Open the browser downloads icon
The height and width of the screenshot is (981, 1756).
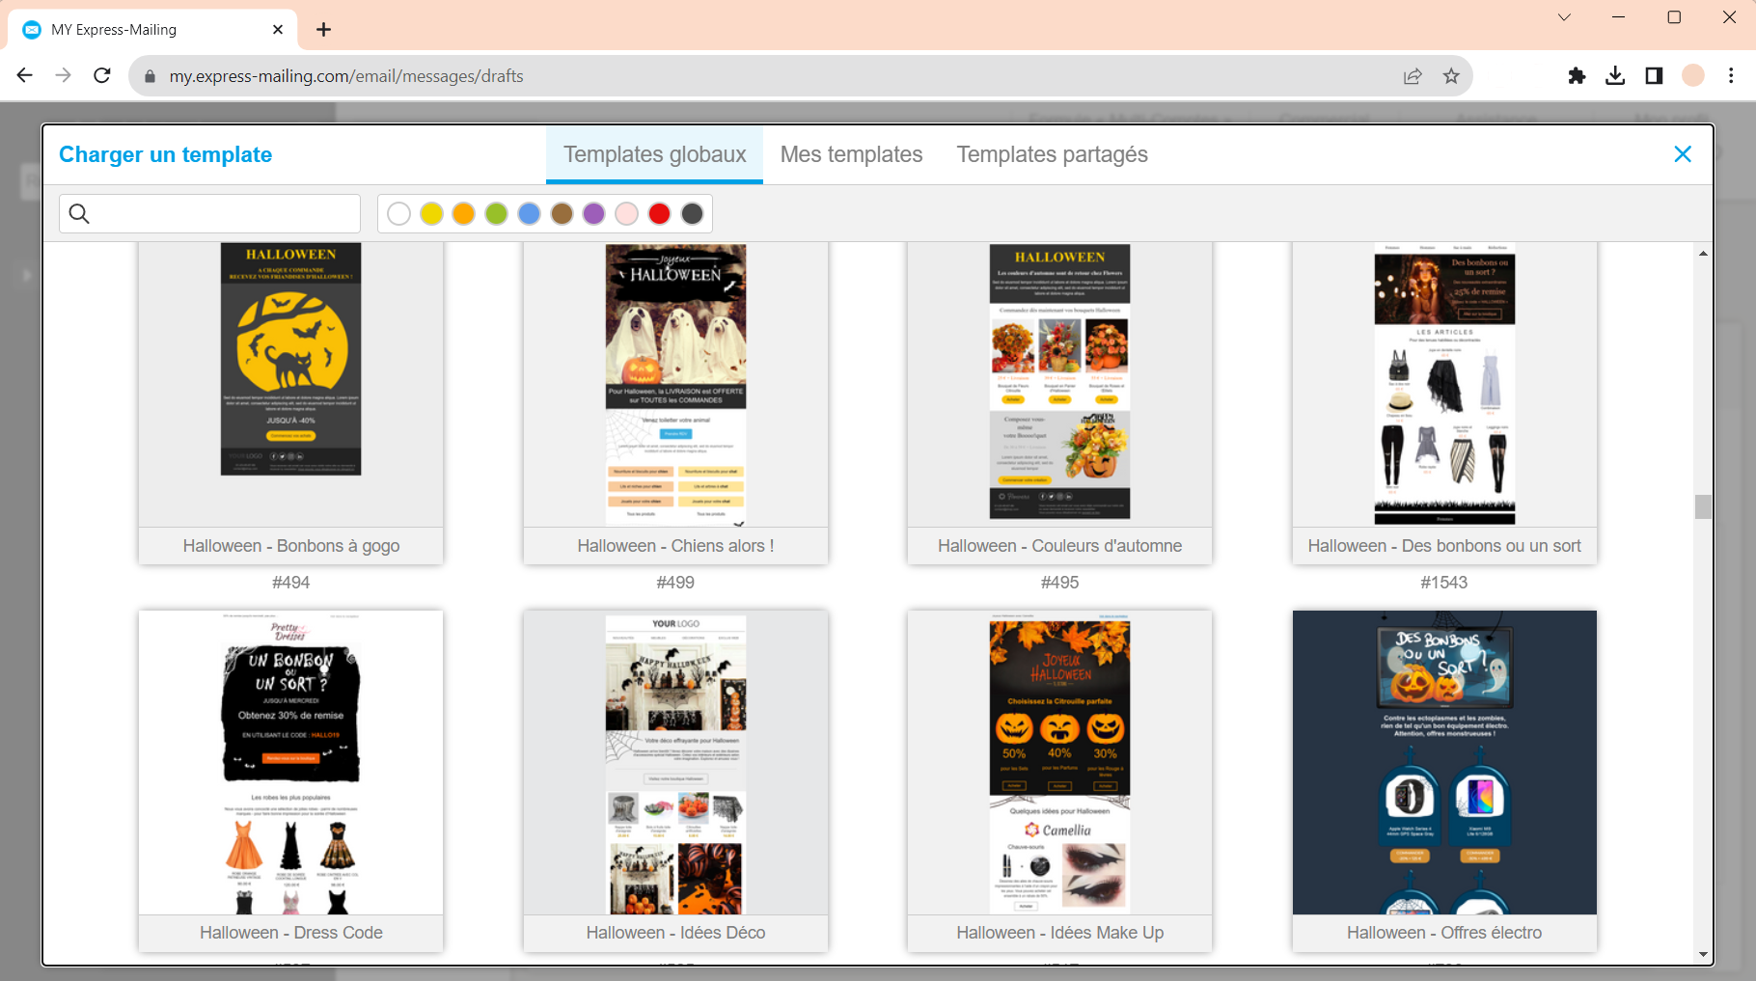tap(1615, 76)
